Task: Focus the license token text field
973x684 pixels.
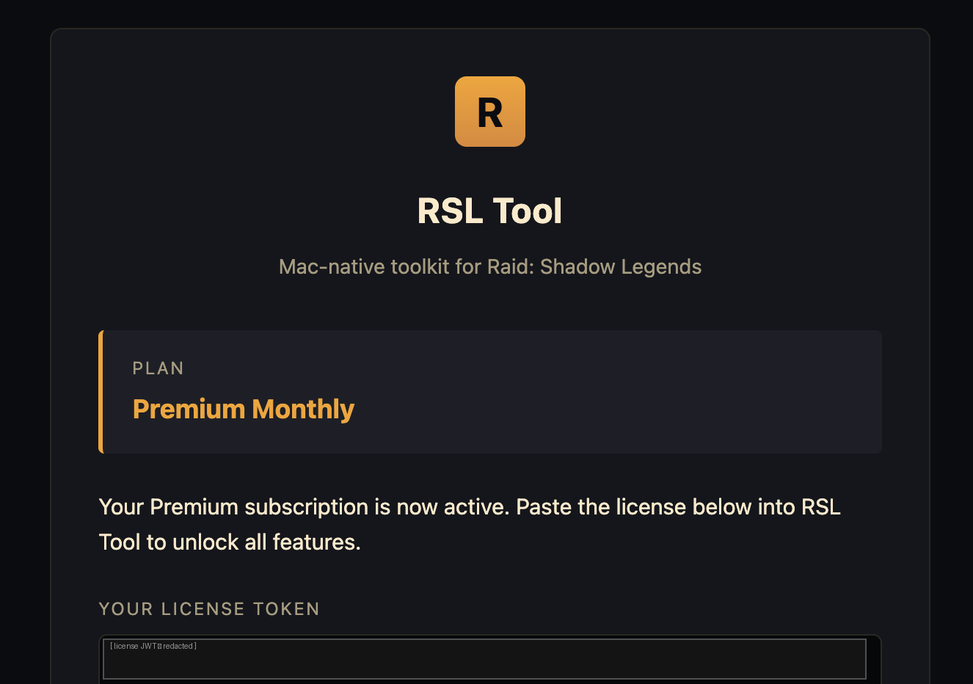Action: [484, 659]
